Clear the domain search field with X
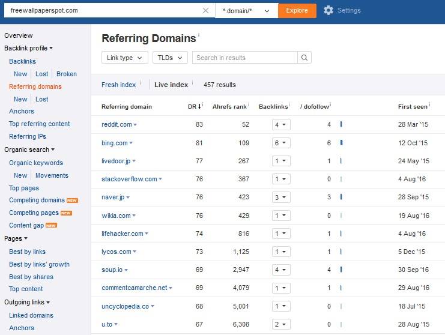445x335 pixels. [x=205, y=10]
